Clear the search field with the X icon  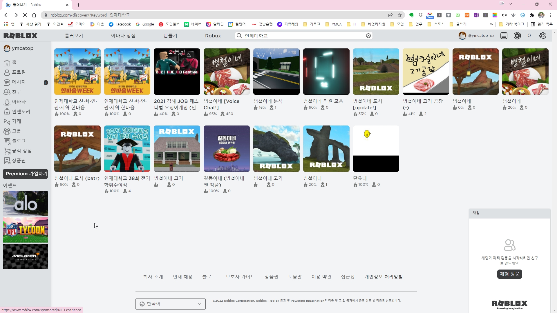click(368, 36)
